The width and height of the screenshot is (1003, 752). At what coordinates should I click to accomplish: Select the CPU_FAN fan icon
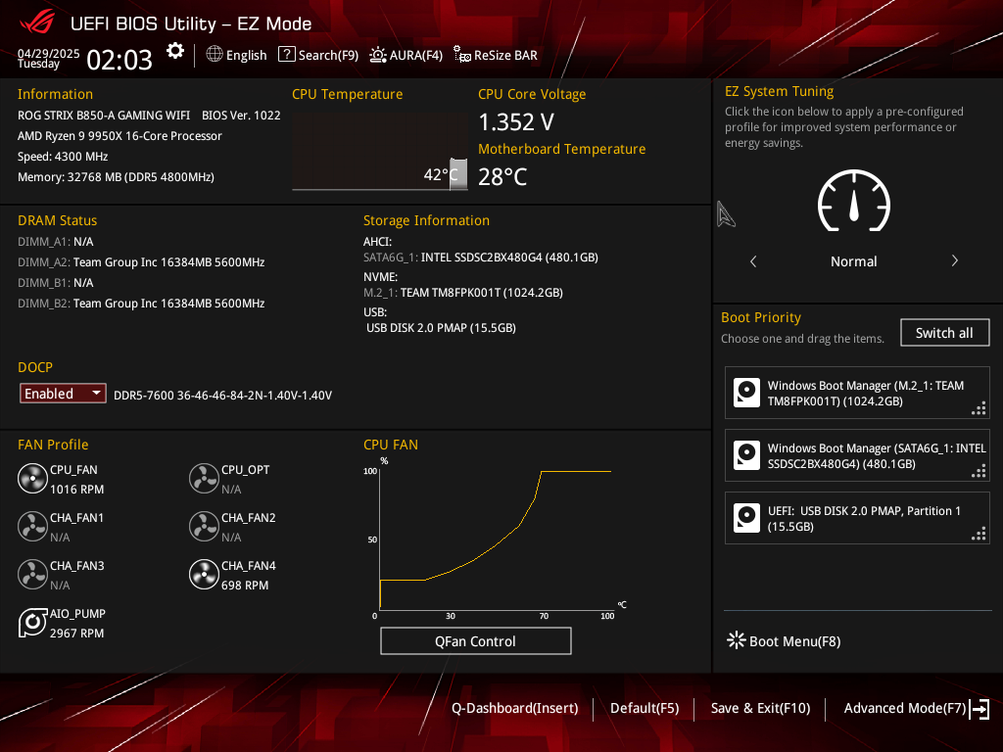[32, 479]
